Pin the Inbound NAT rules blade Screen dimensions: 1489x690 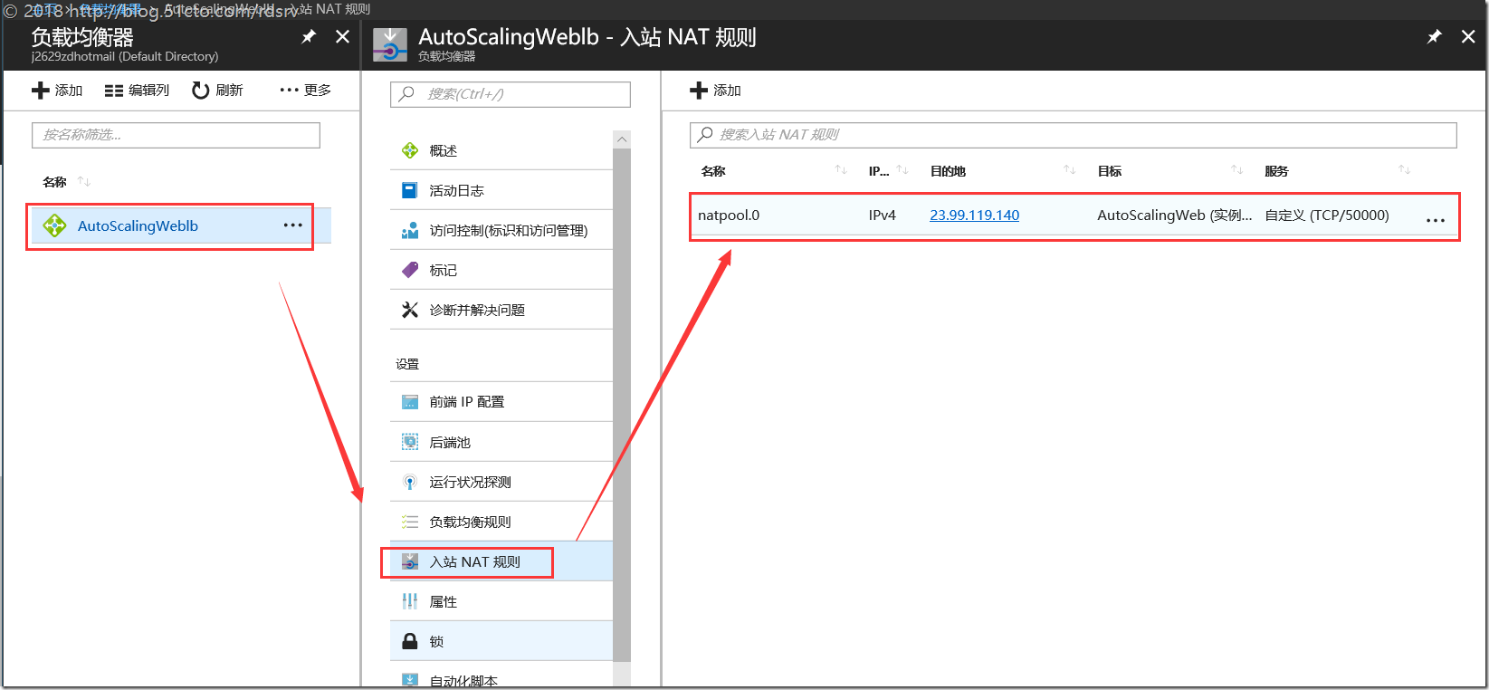click(1435, 36)
